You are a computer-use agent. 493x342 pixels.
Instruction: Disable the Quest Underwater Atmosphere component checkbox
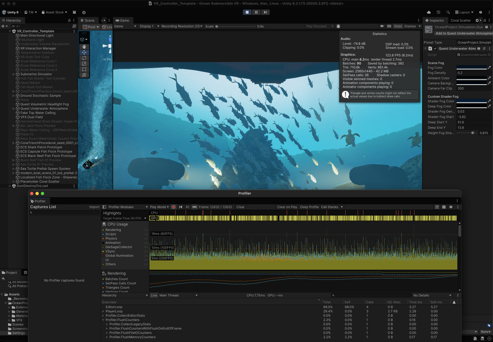pyautogui.click(x=435, y=48)
